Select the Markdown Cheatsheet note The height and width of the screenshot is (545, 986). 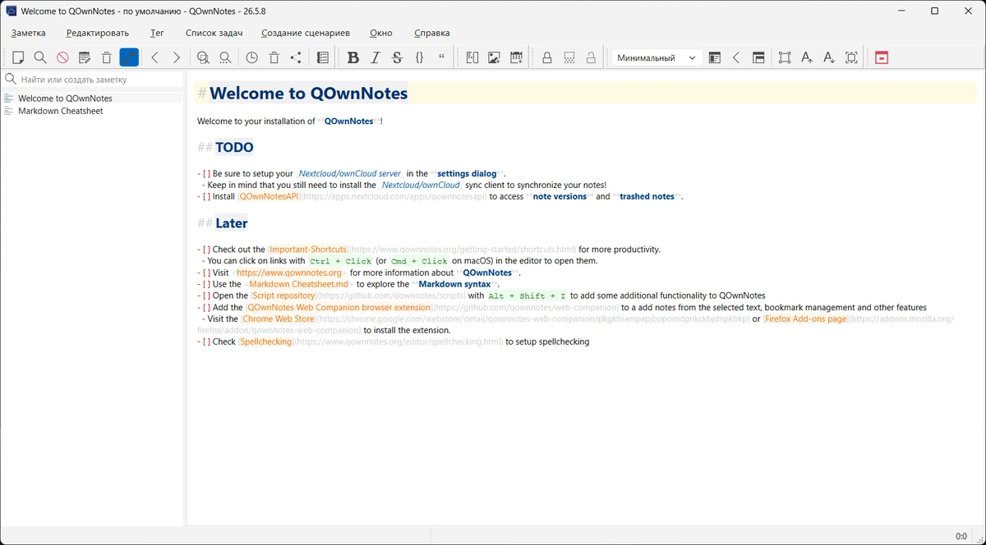pyautogui.click(x=92, y=111)
